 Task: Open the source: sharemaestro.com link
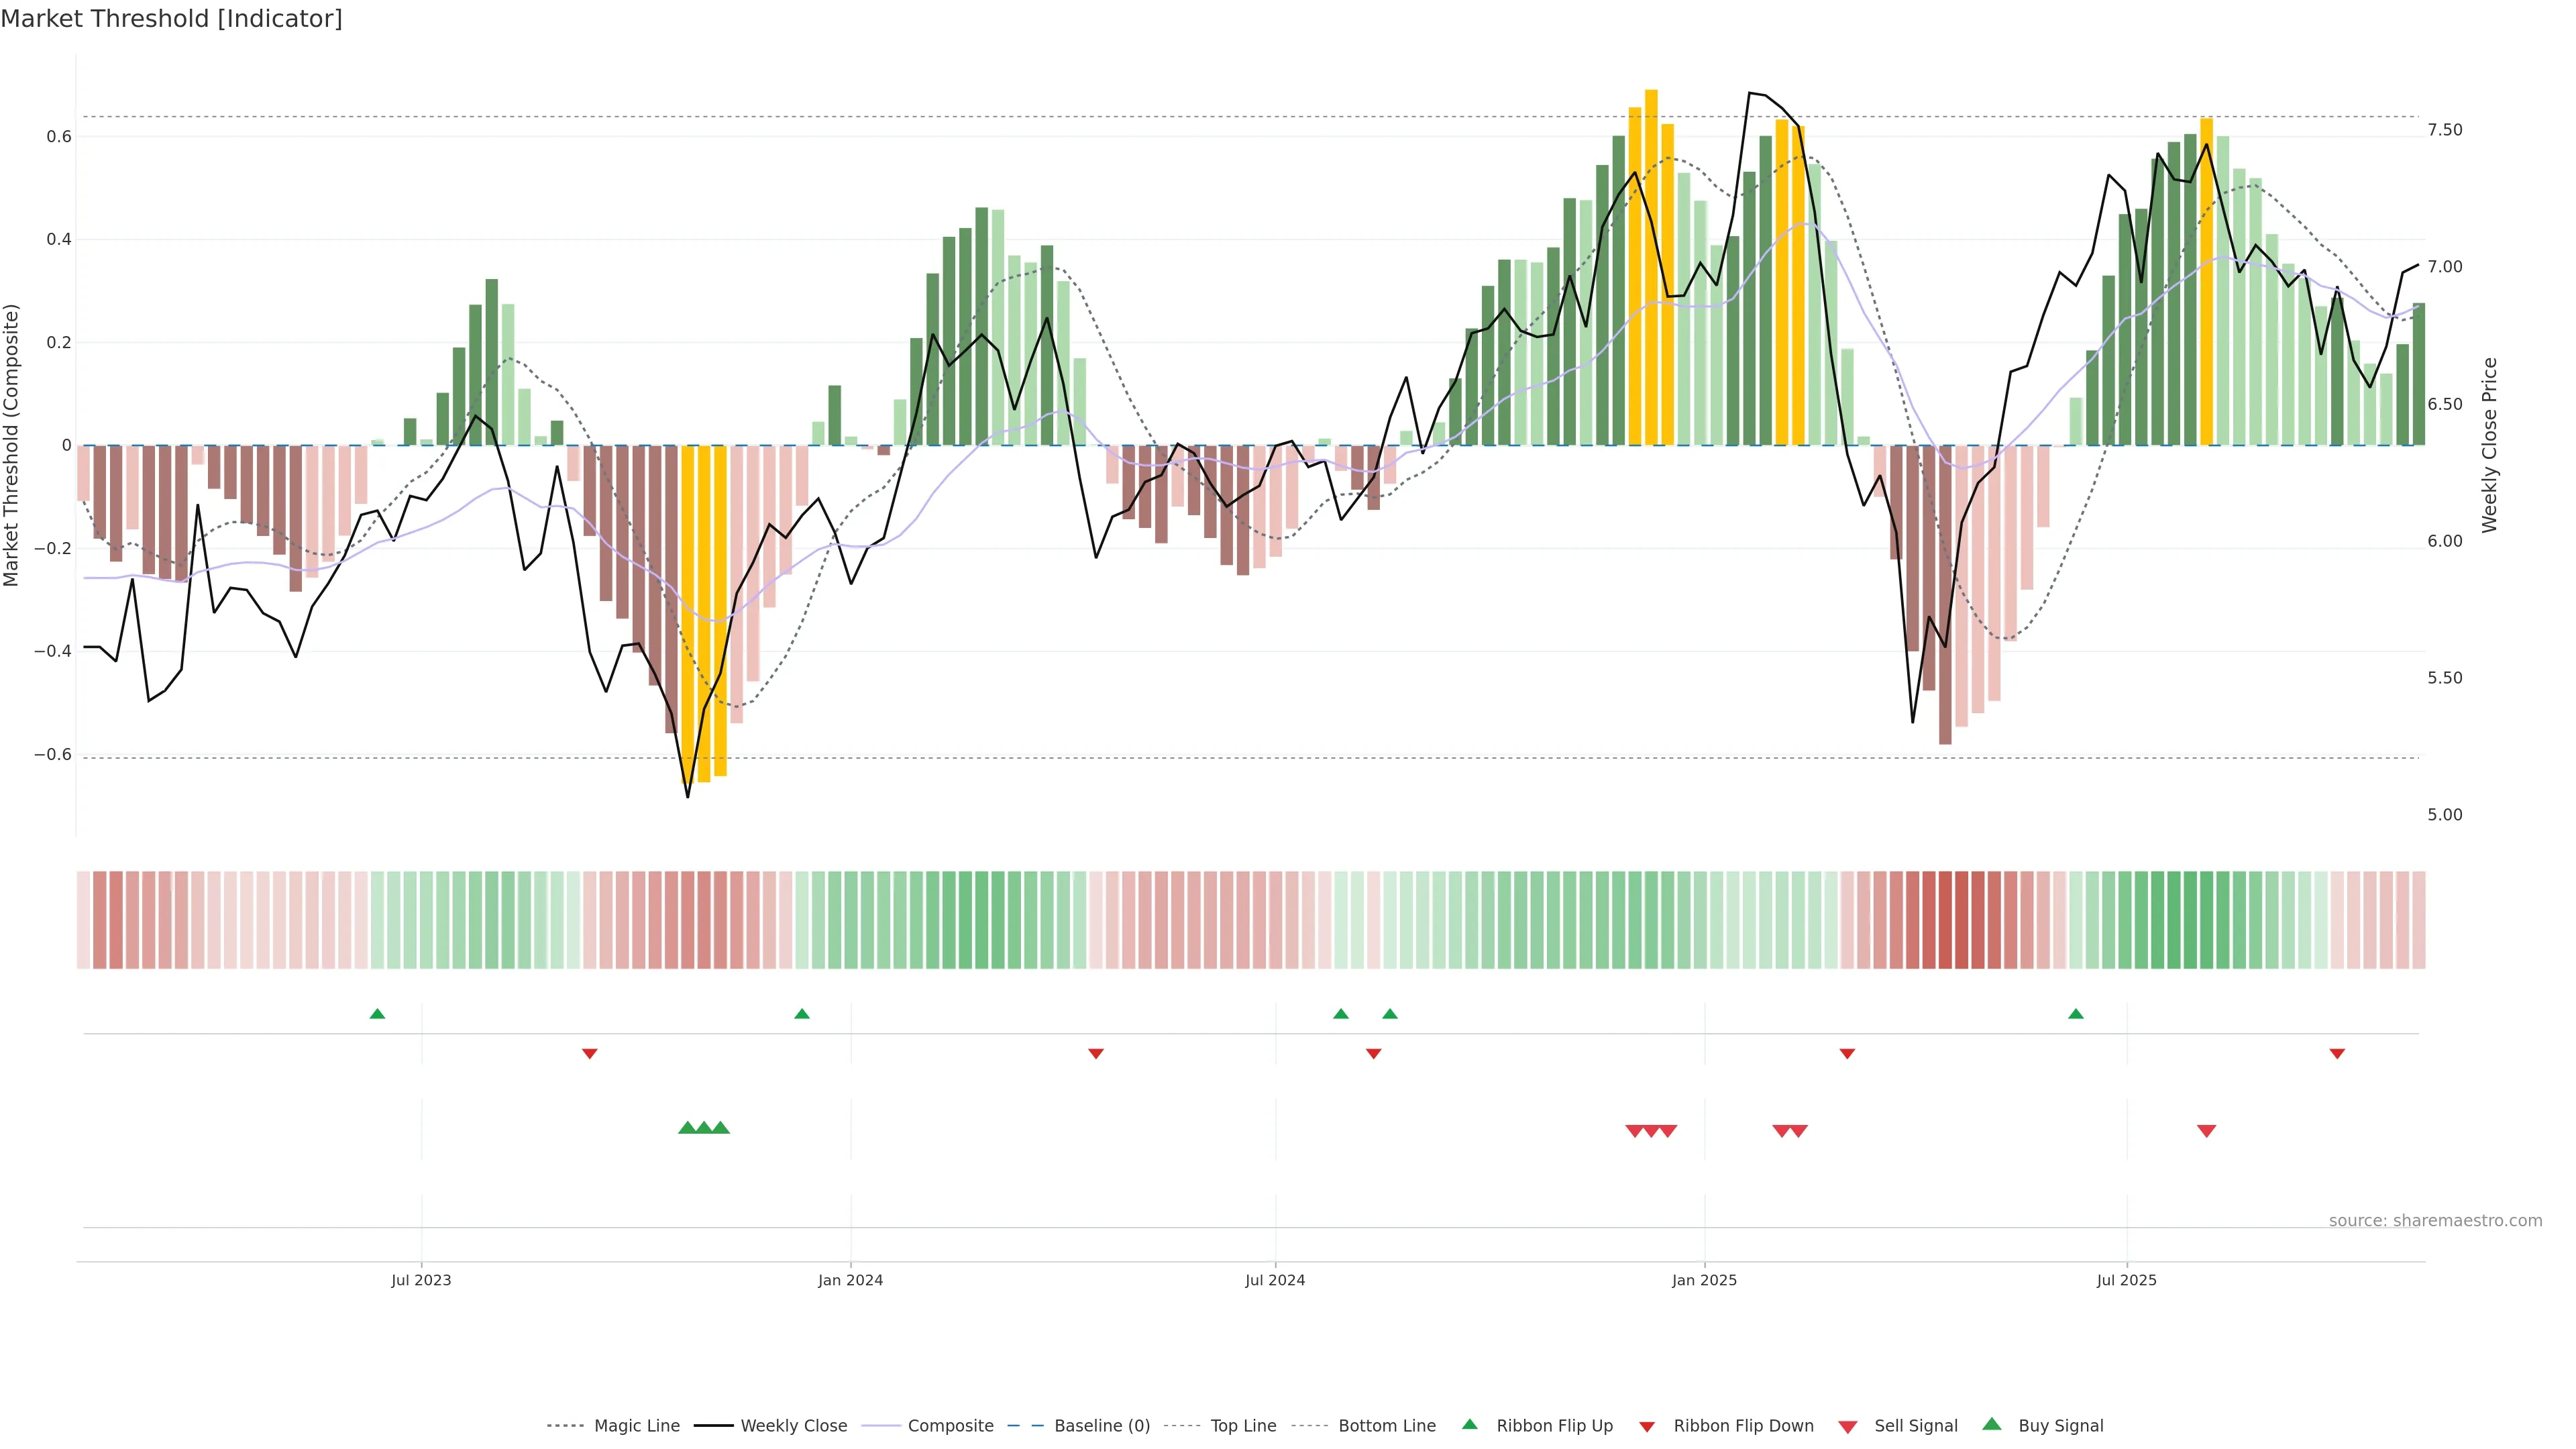(x=2435, y=1220)
